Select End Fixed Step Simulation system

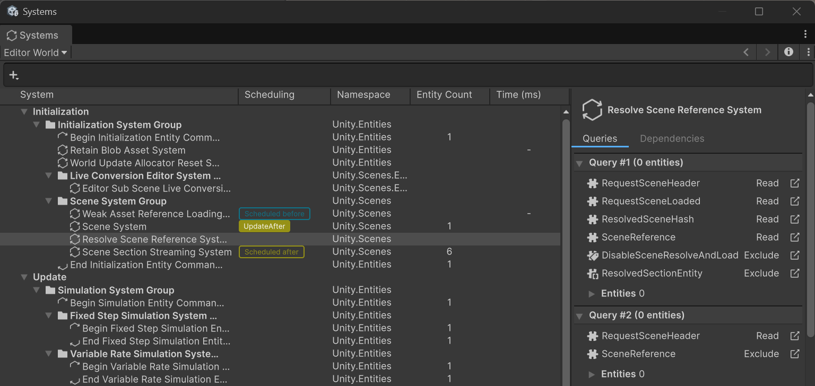(x=280, y=341)
